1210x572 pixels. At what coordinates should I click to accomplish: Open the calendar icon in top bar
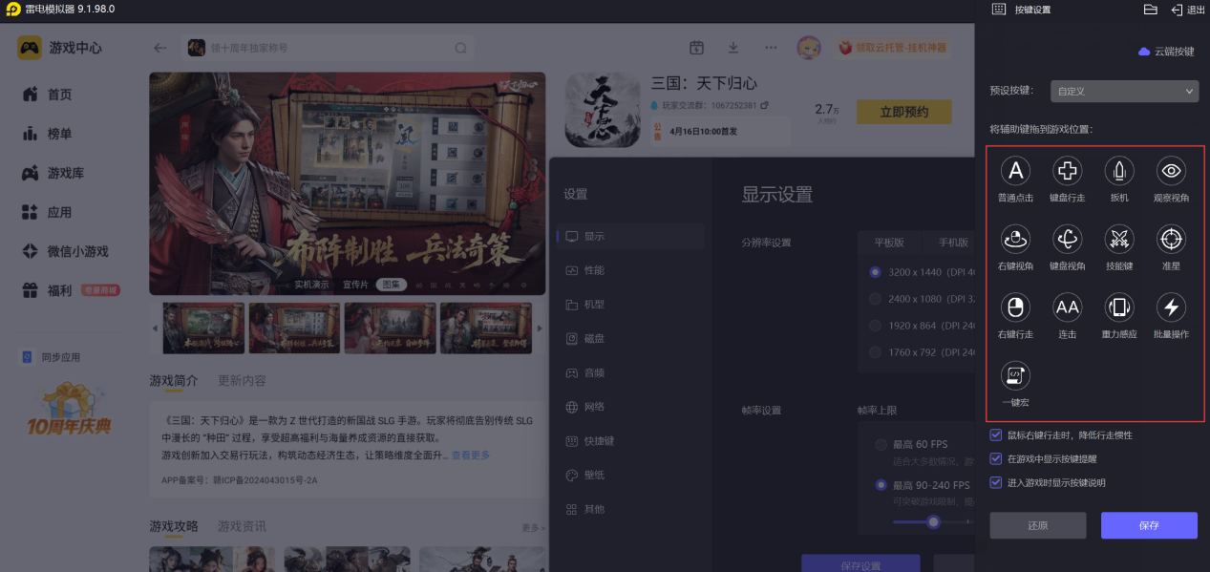click(696, 48)
